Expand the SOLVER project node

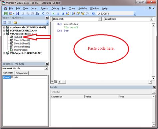[4, 31]
